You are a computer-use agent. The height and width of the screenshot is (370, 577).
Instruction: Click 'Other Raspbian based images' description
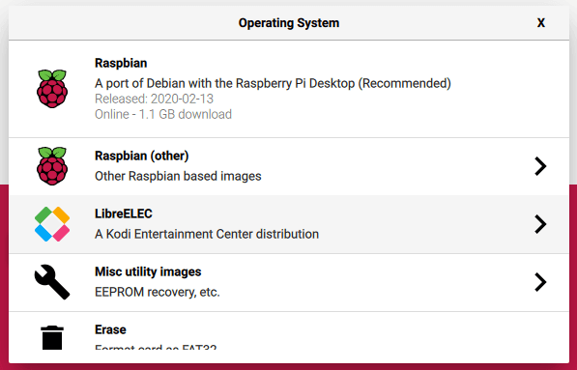click(178, 176)
